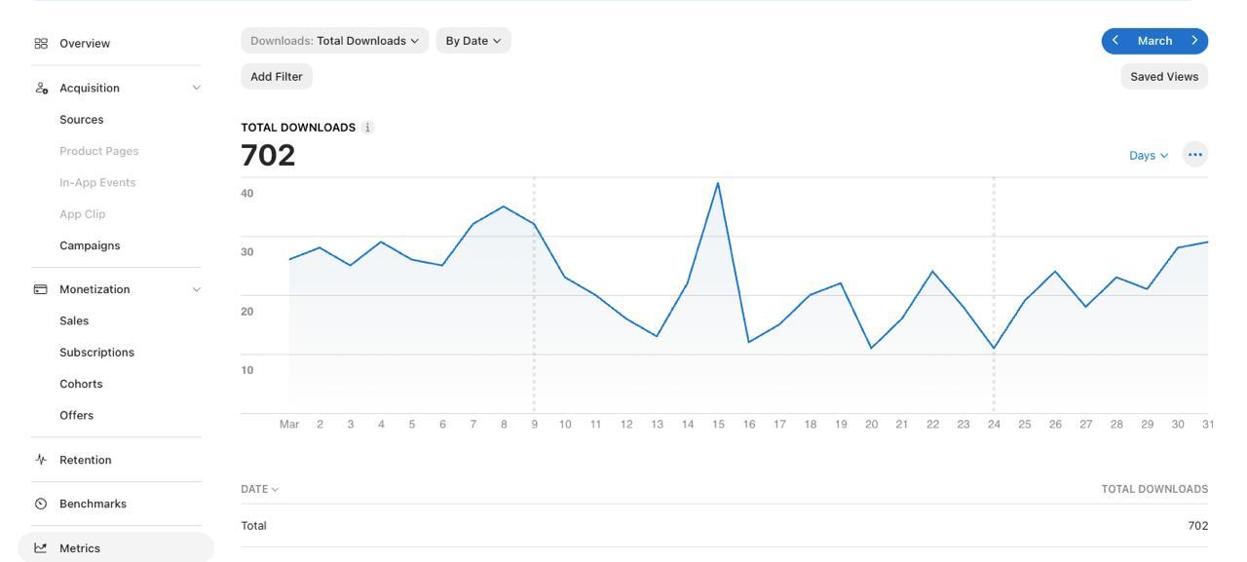Open the Sales page
1247x562 pixels.
[74, 320]
